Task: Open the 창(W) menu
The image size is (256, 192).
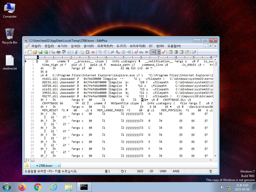Action: (x=160, y=46)
